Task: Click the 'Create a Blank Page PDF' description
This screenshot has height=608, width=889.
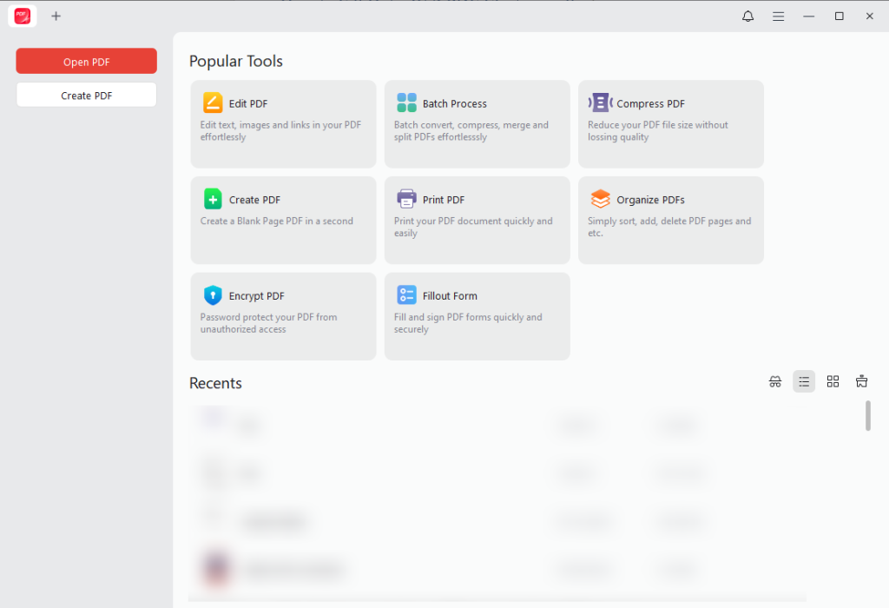Action: [x=277, y=221]
